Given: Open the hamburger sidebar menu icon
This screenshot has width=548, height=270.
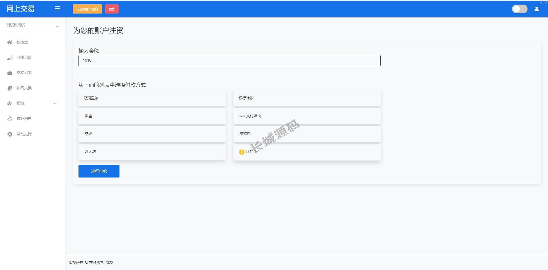Looking at the screenshot, I should coord(57,9).
